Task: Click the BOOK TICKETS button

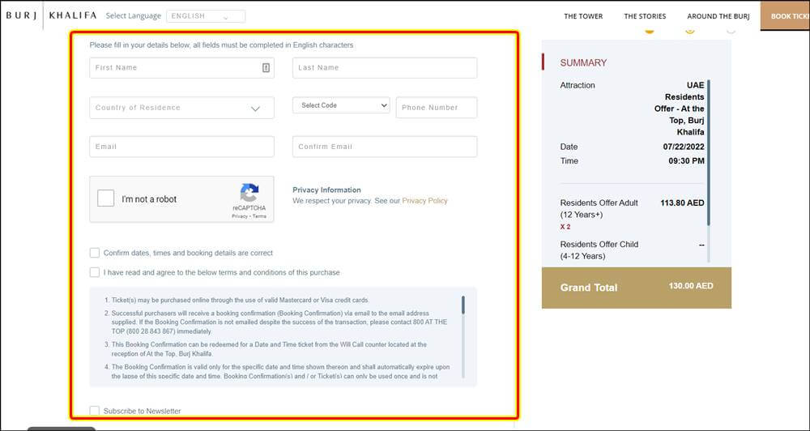Action: pyautogui.click(x=785, y=15)
